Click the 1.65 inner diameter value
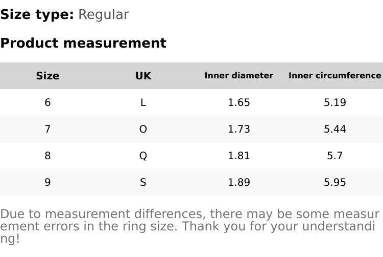 pyautogui.click(x=238, y=102)
